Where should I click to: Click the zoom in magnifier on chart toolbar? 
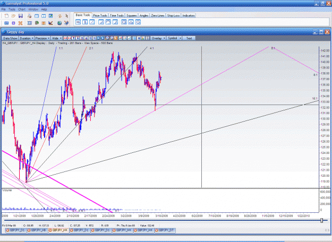click(107, 38)
